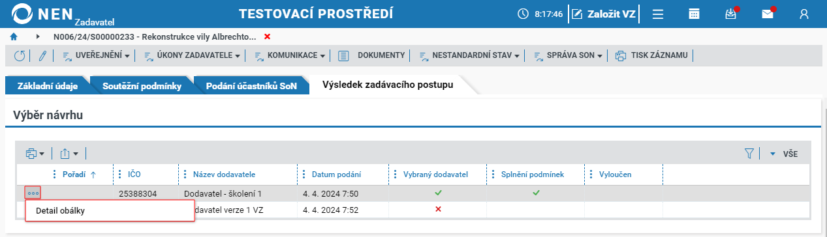The height and width of the screenshot is (237, 827).
Task: Click the filter funnel icon
Action: point(749,154)
